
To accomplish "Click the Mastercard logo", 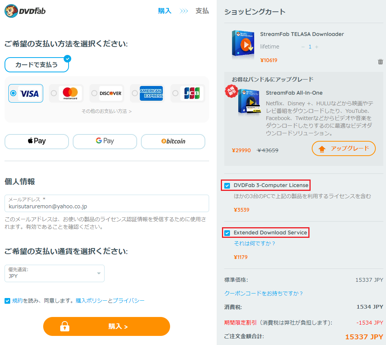I will (x=70, y=93).
